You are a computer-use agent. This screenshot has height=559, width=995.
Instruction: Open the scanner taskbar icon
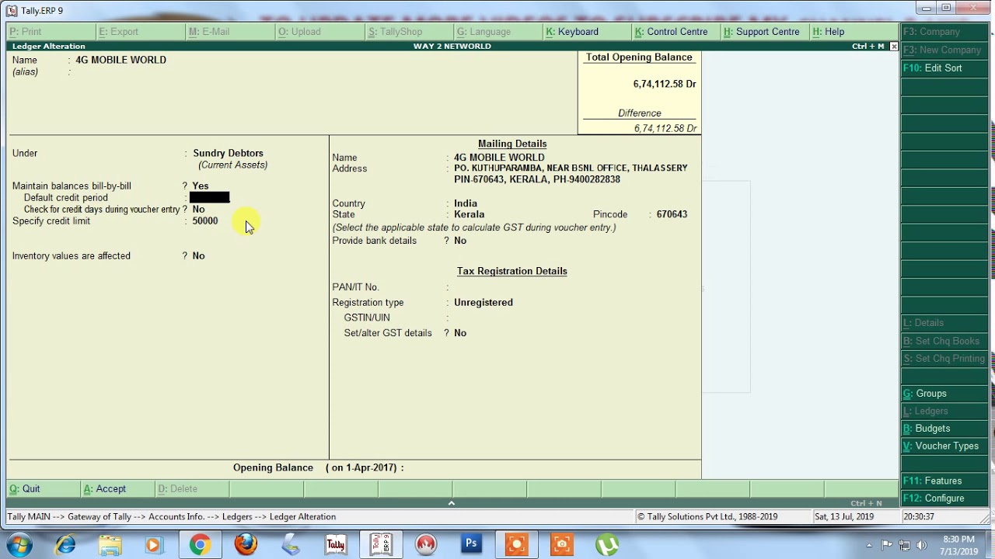pos(291,545)
